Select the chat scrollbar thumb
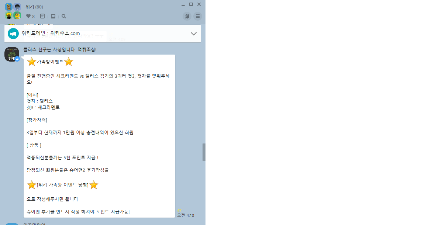 point(204,152)
